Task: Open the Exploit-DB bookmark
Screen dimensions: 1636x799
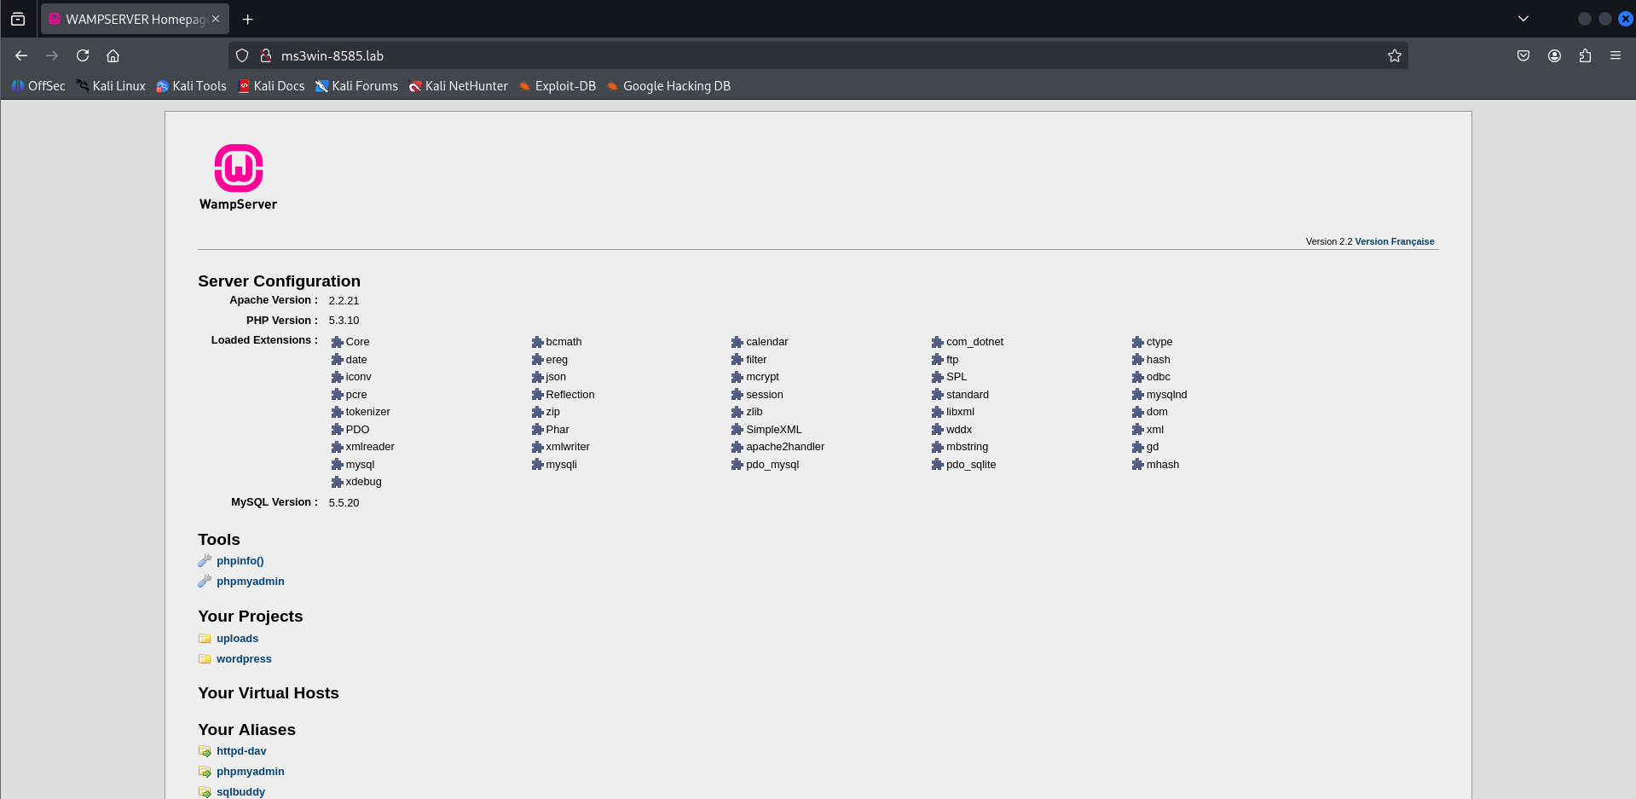Action: coord(558,86)
